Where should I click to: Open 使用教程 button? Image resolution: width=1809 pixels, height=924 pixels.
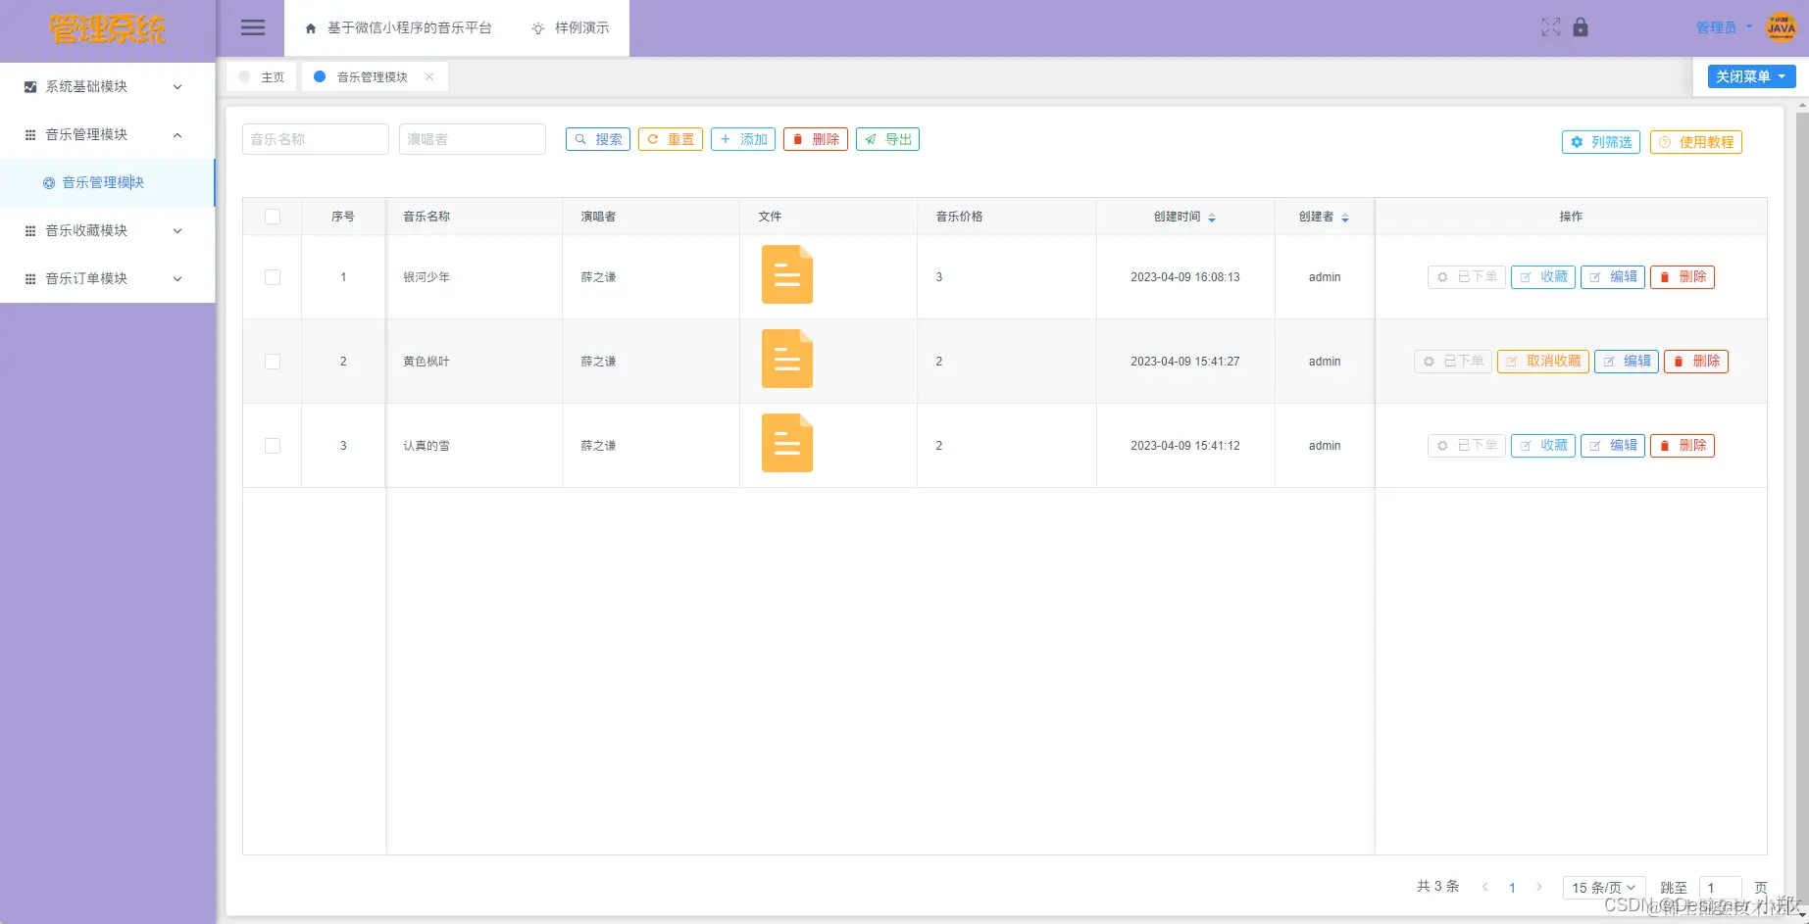1696,142
